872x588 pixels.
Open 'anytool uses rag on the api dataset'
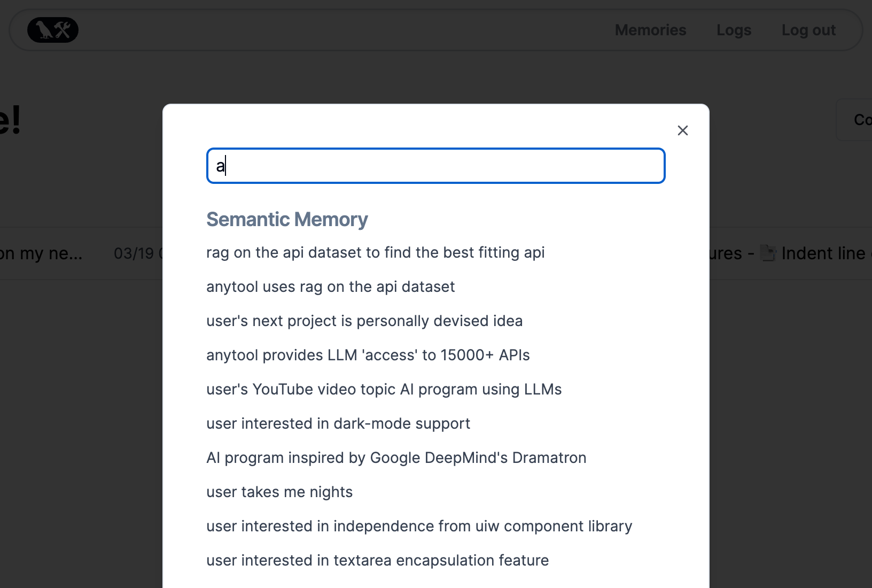click(x=330, y=287)
